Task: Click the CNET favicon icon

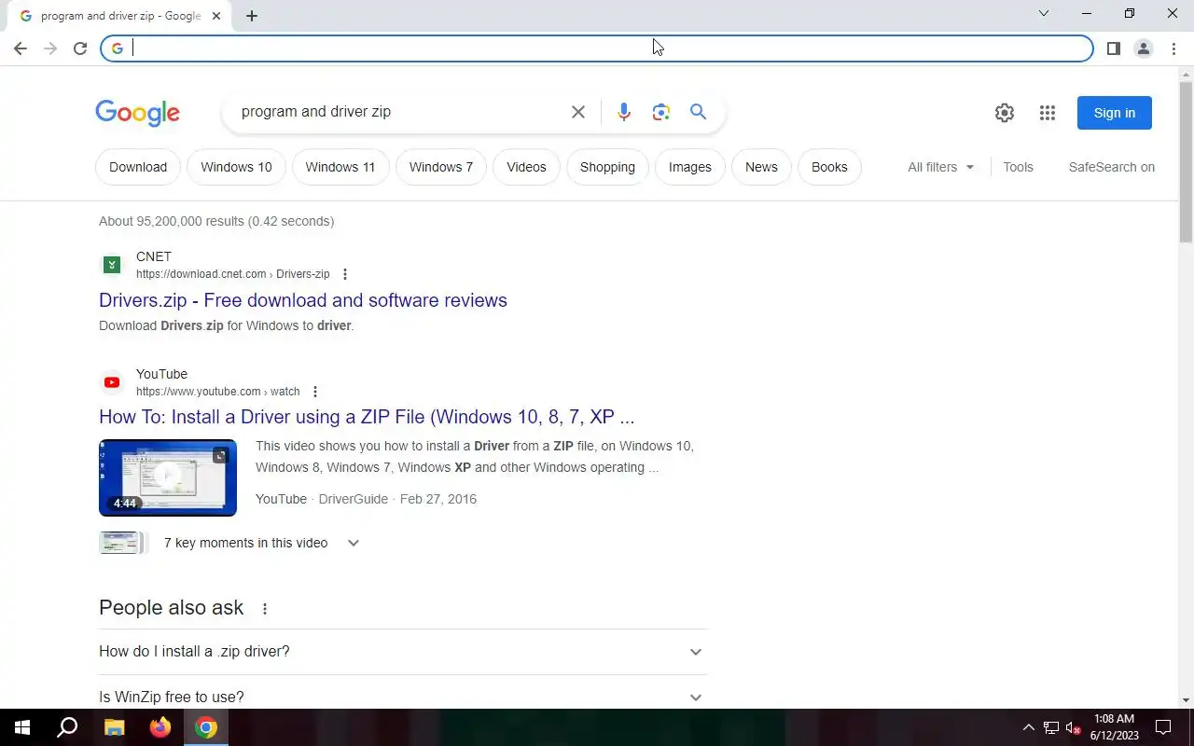Action: click(112, 265)
